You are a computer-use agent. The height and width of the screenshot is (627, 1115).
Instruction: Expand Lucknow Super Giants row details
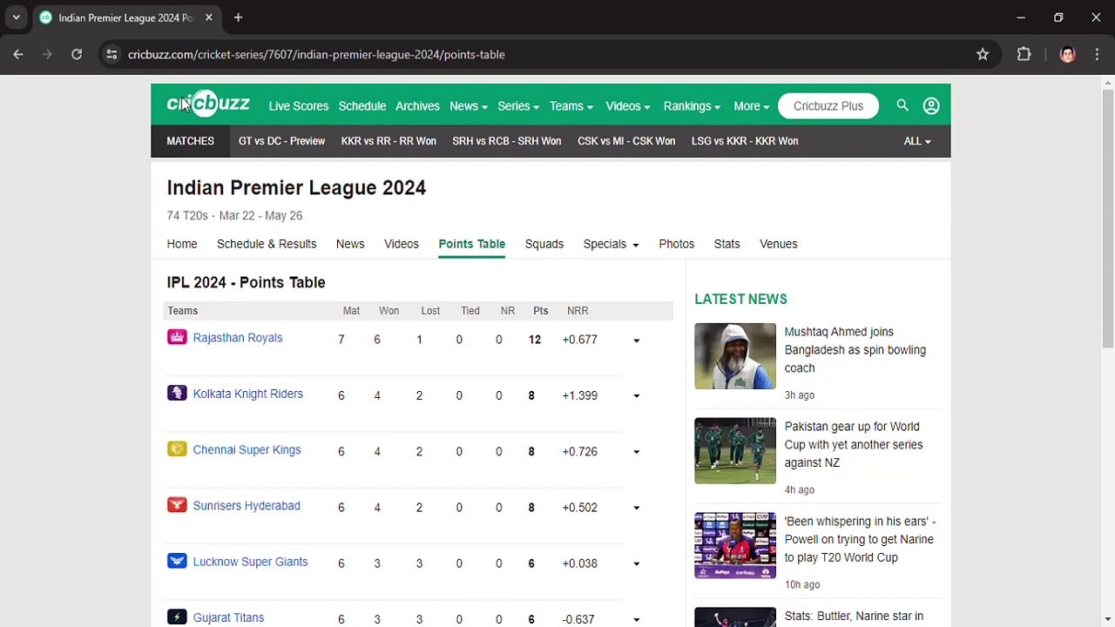tap(636, 563)
